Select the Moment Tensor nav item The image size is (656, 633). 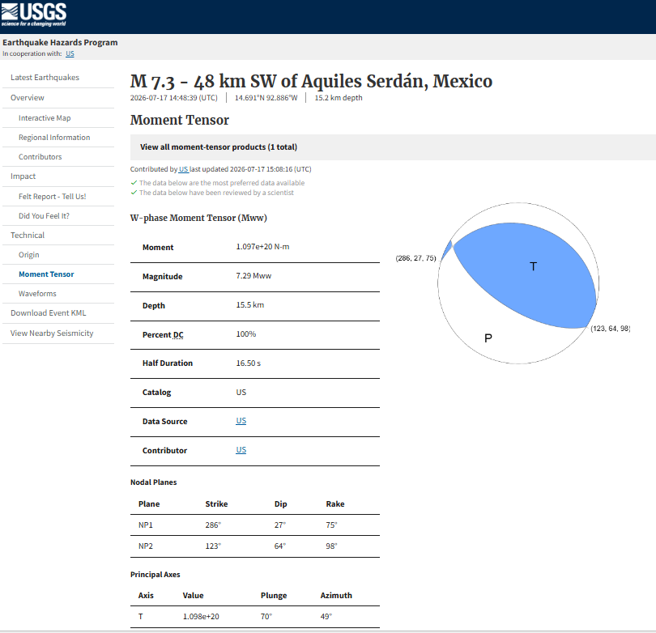46,274
